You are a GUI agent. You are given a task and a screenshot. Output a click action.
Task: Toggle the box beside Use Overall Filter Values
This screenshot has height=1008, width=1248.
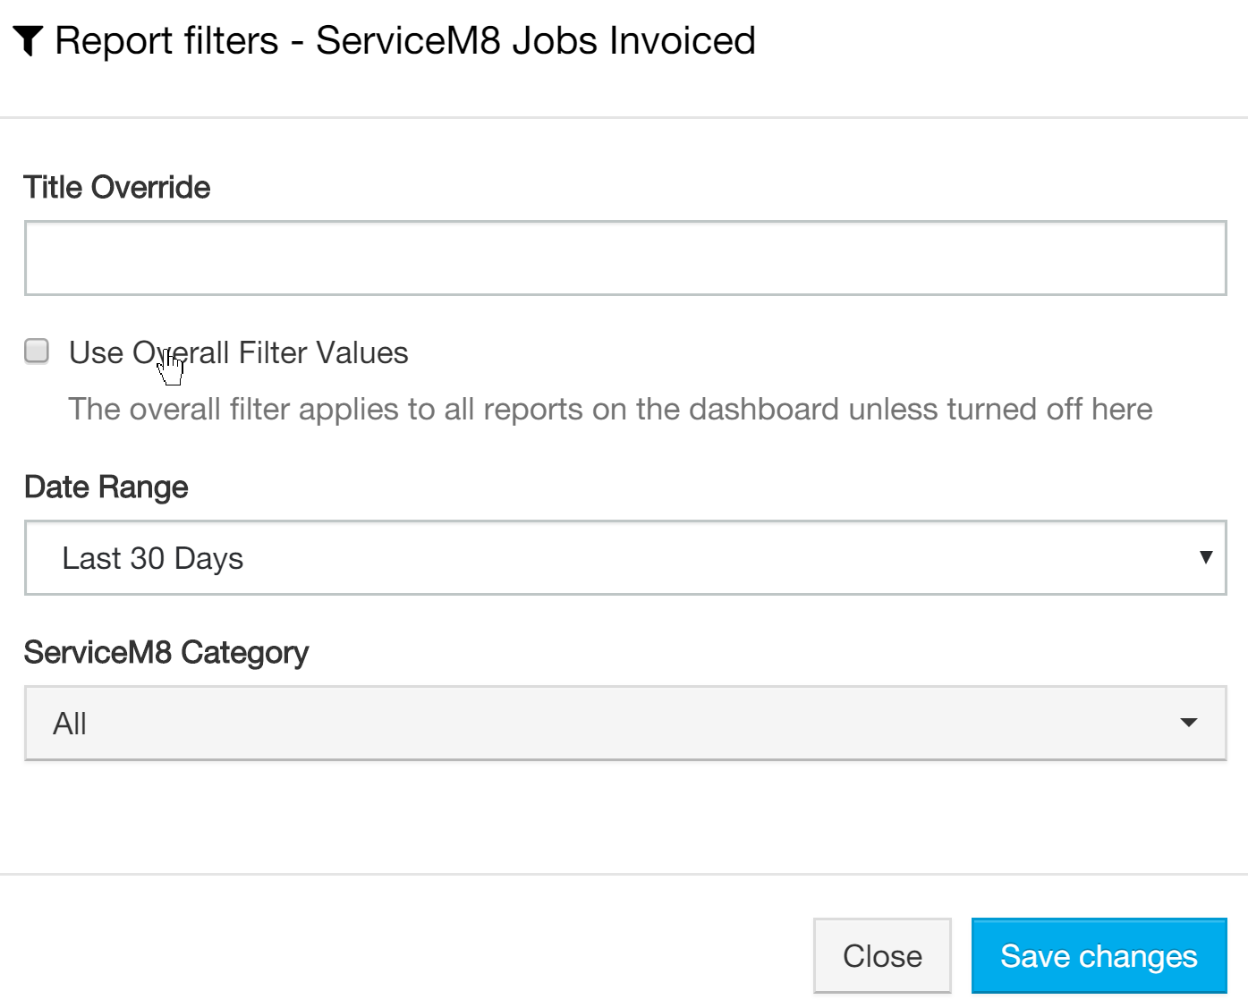click(x=37, y=351)
